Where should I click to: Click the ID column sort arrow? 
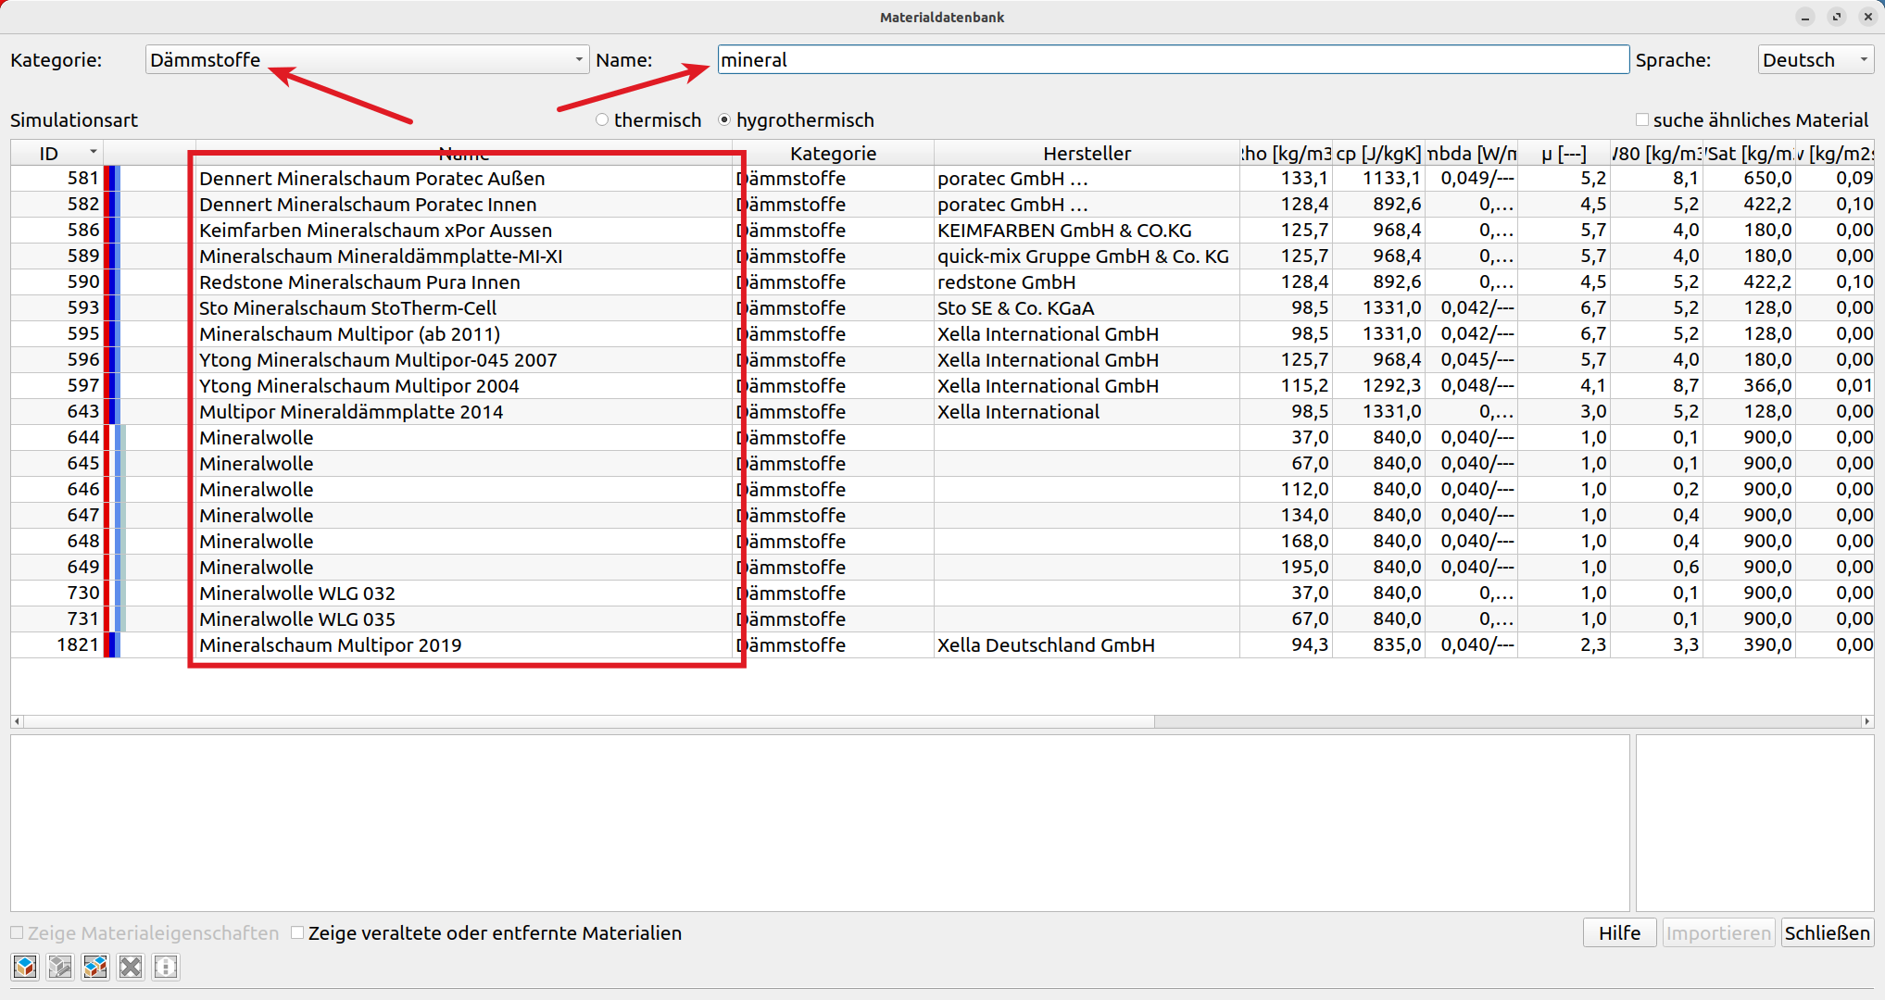(x=93, y=152)
